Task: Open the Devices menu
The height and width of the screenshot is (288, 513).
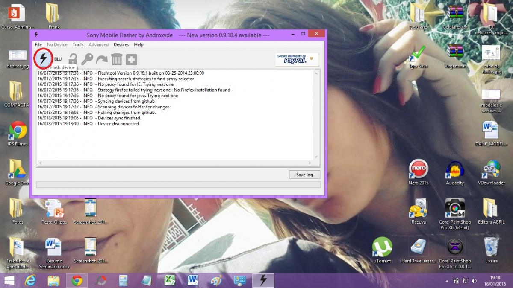Action: pos(121,44)
